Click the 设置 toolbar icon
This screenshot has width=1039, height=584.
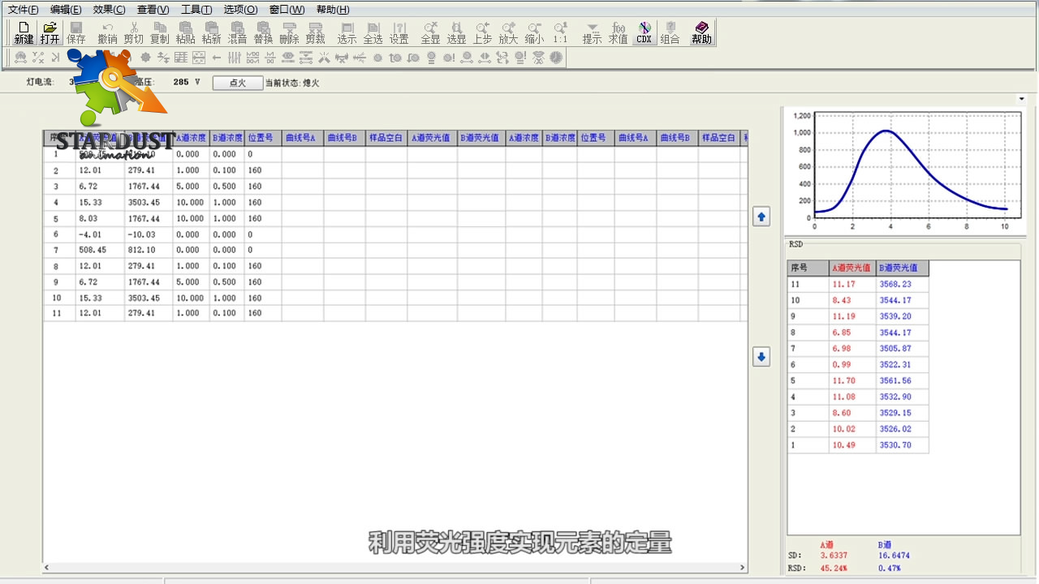pos(399,32)
